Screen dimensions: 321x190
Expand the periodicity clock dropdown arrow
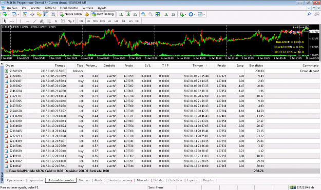tap(195, 14)
